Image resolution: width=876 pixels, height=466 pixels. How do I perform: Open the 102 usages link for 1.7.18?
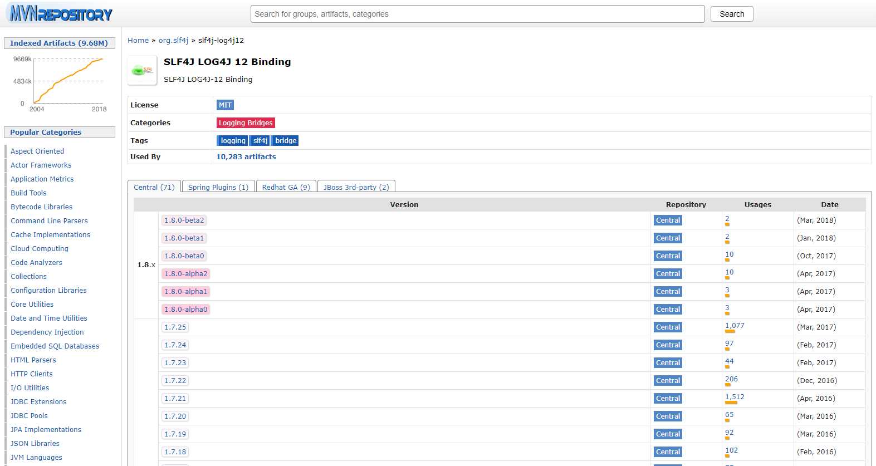(731, 450)
